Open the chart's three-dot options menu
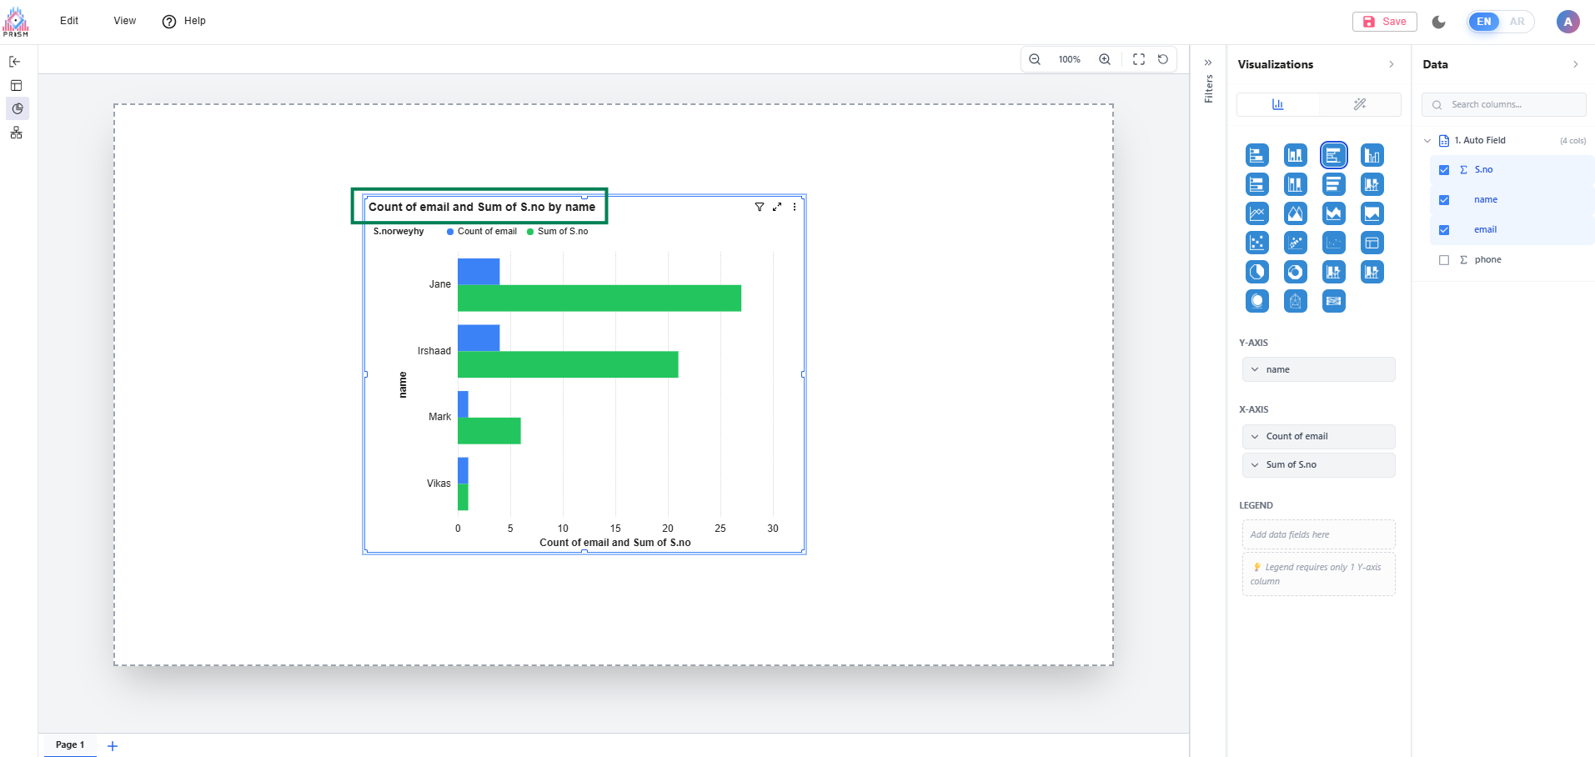Viewport: 1595px width, 757px height. (x=794, y=207)
